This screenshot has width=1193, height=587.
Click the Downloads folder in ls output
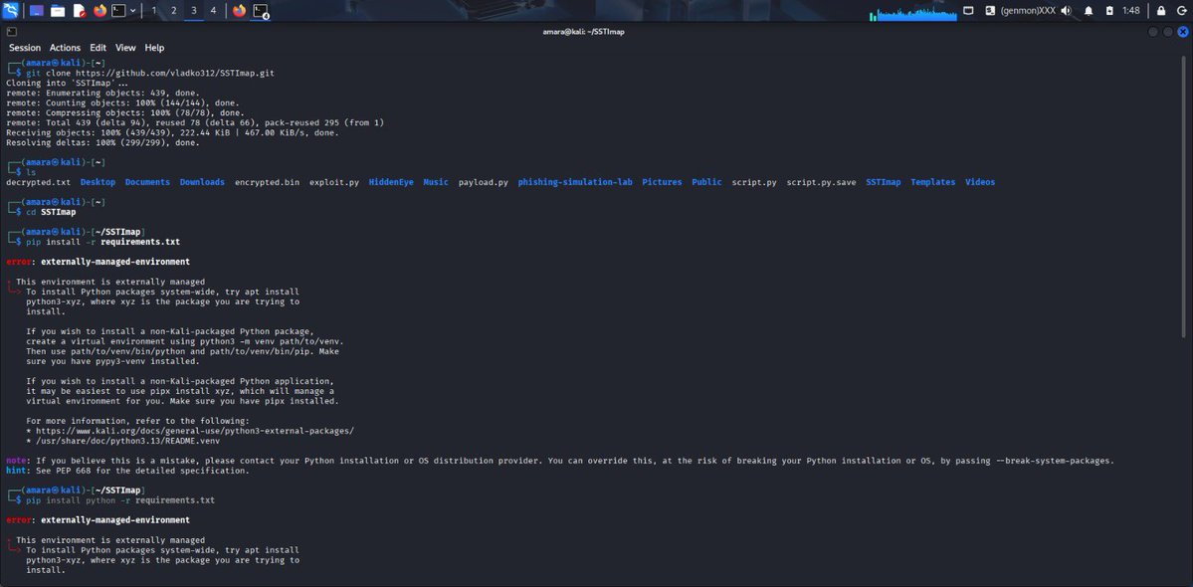(202, 182)
